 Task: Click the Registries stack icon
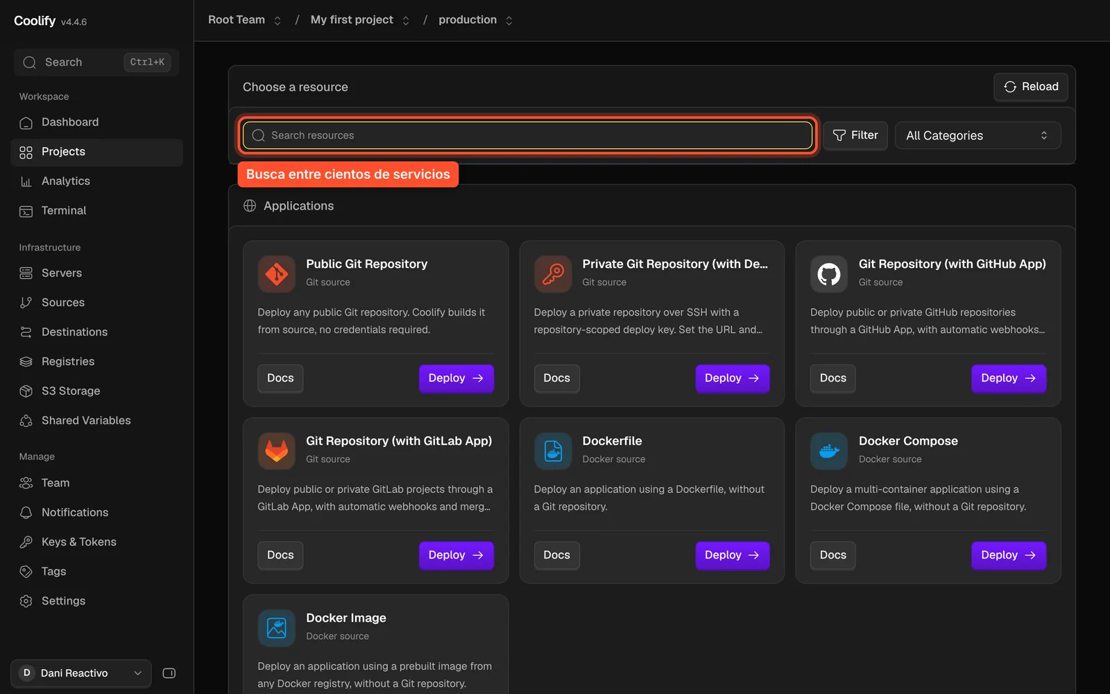(26, 362)
